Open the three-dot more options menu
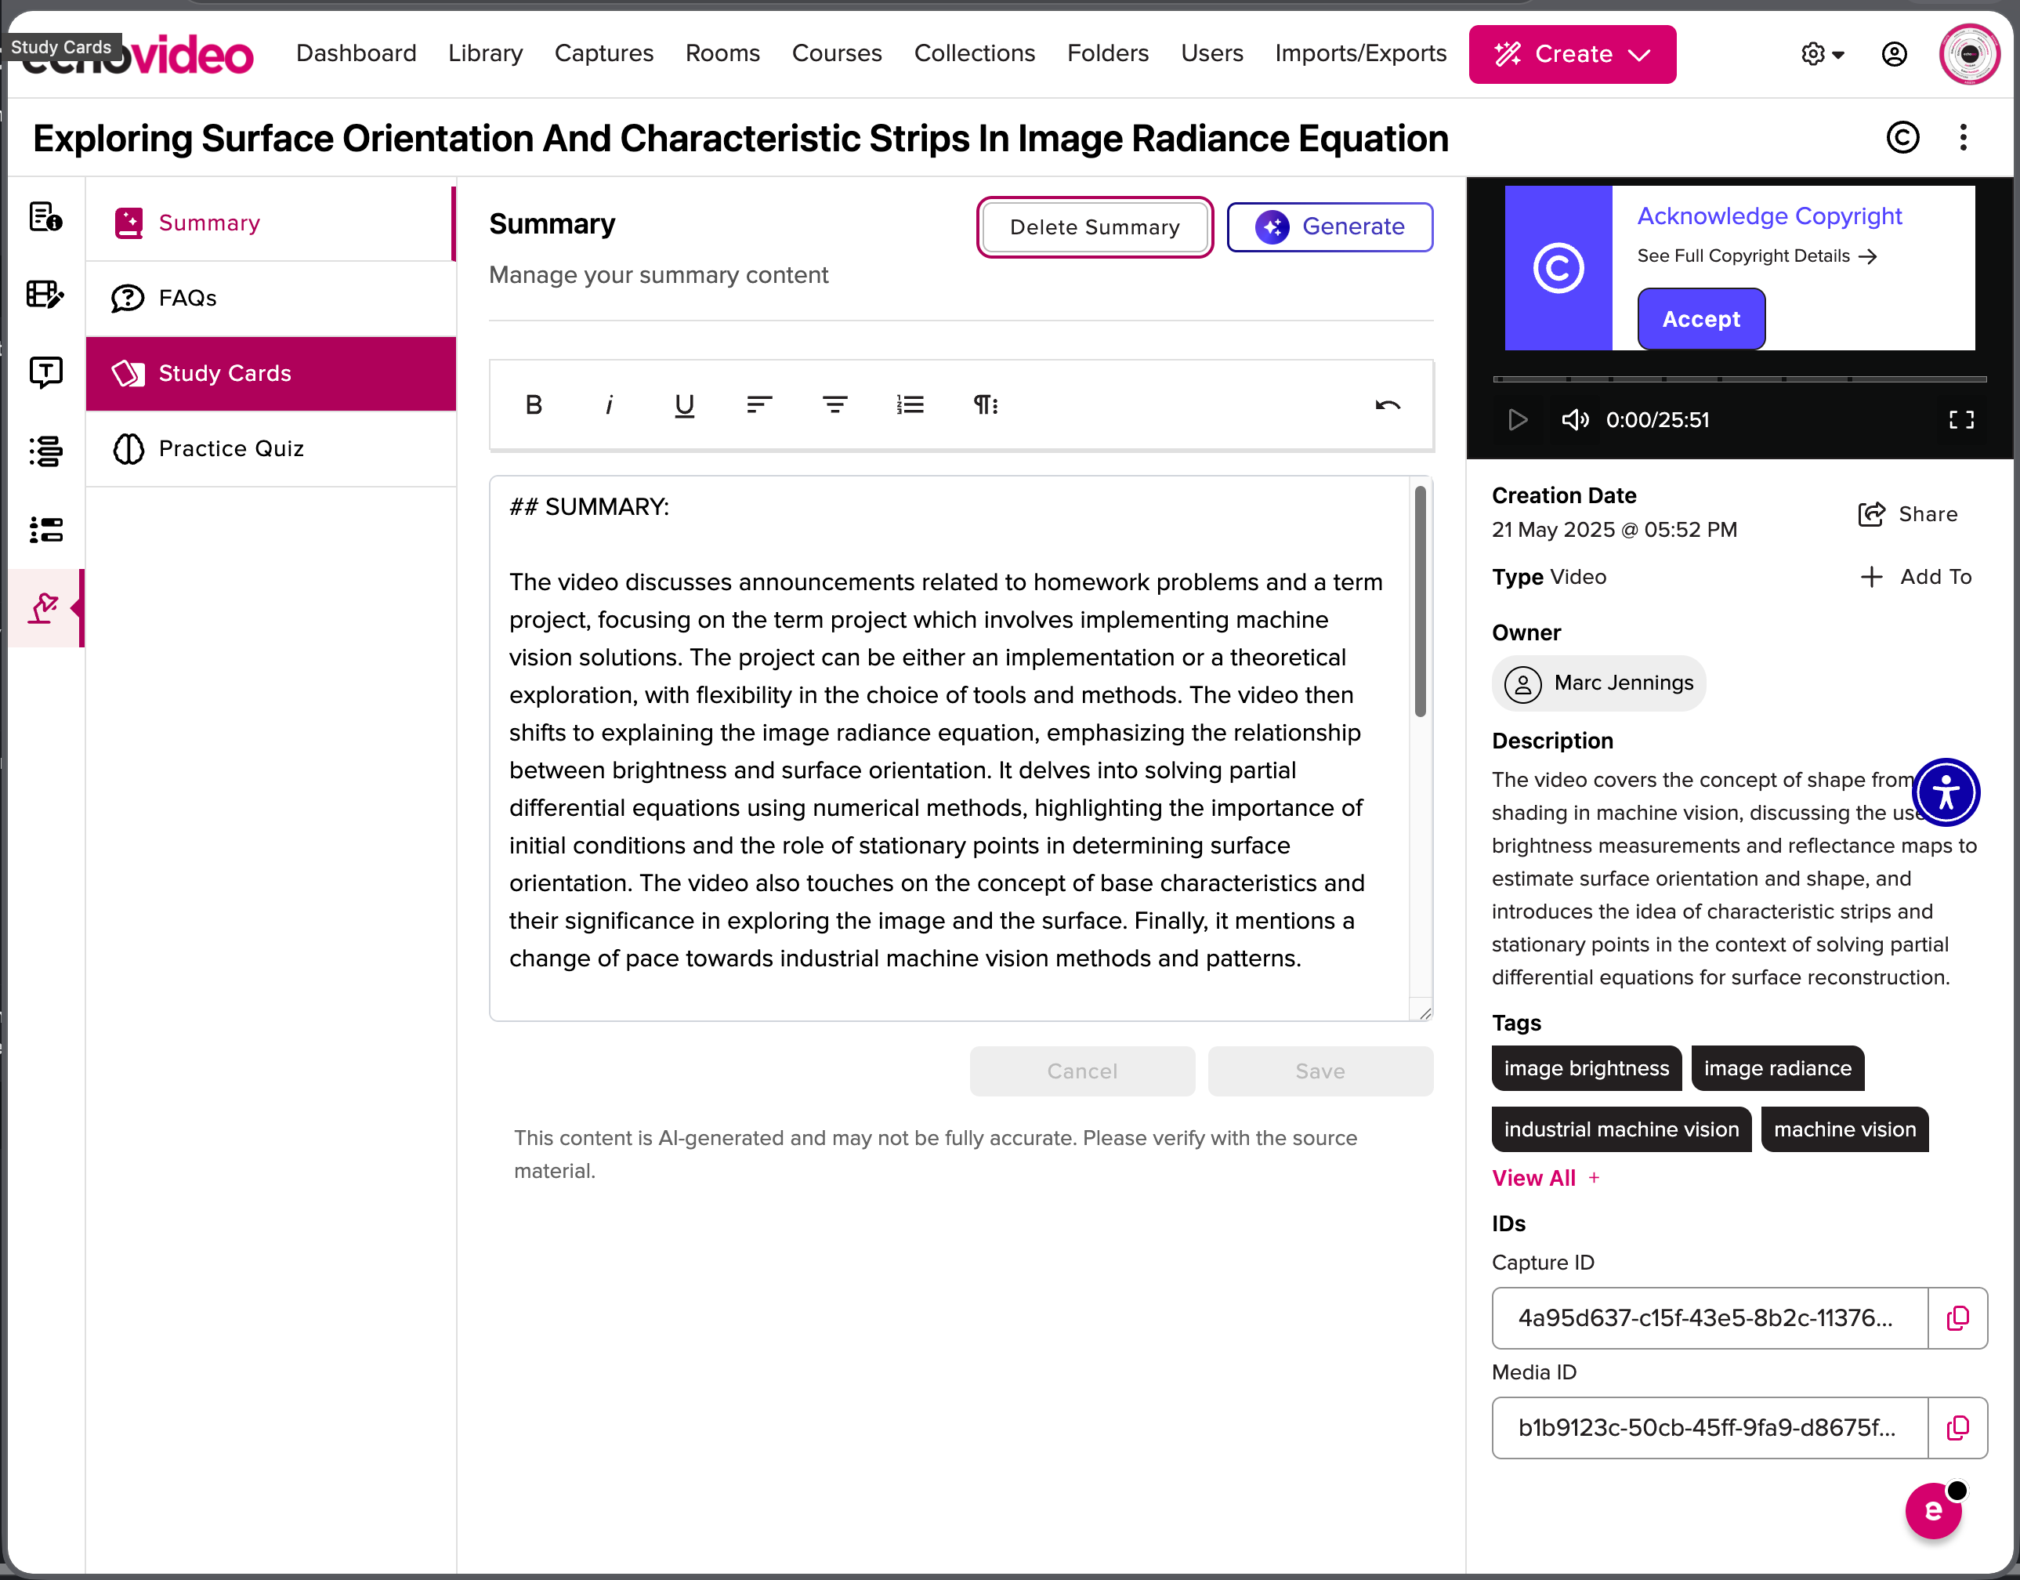Viewport: 2020px width, 1580px height. (1963, 138)
